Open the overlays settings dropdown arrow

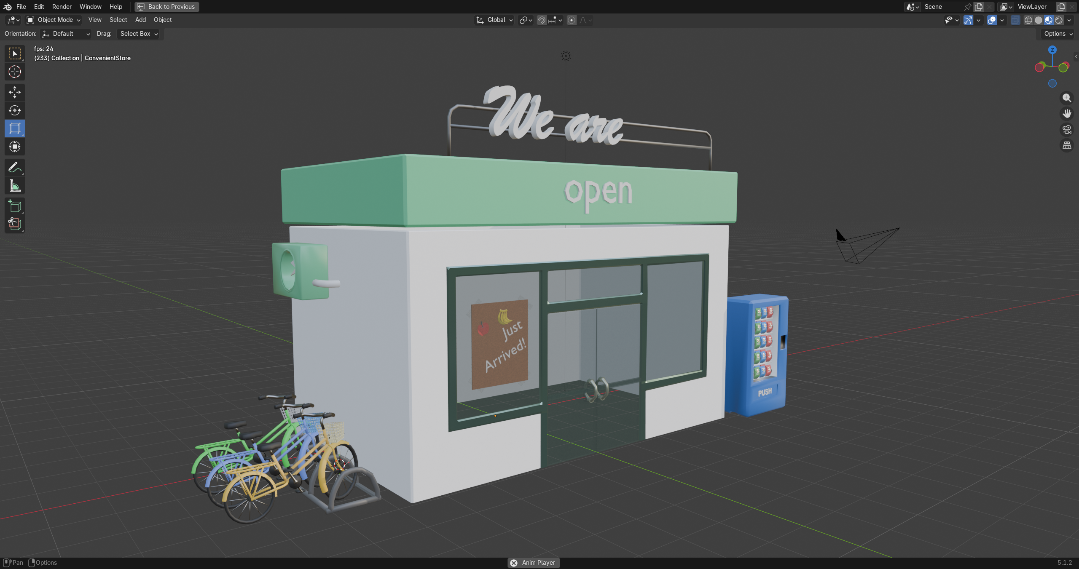tap(1002, 20)
